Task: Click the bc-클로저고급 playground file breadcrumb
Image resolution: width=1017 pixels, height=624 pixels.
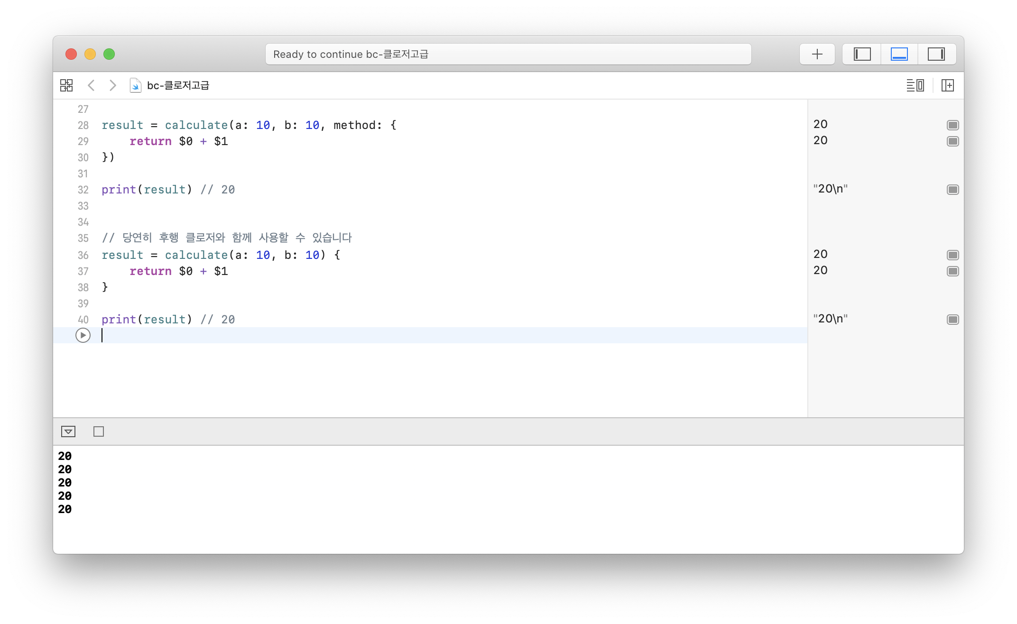Action: pos(177,85)
